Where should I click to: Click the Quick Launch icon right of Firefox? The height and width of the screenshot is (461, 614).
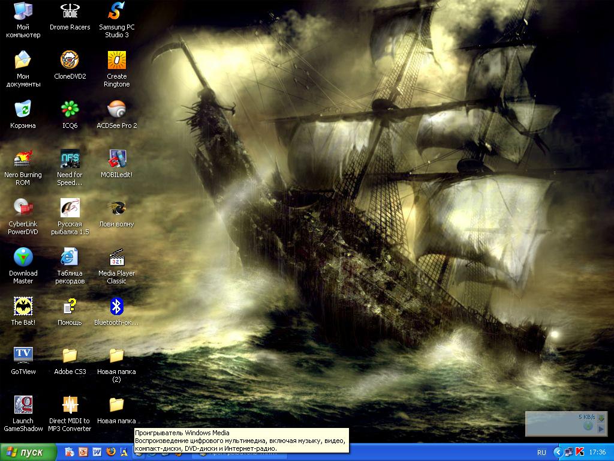pos(125,452)
